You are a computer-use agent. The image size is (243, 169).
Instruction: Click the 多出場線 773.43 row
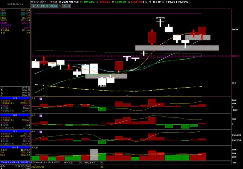(x=15, y=31)
